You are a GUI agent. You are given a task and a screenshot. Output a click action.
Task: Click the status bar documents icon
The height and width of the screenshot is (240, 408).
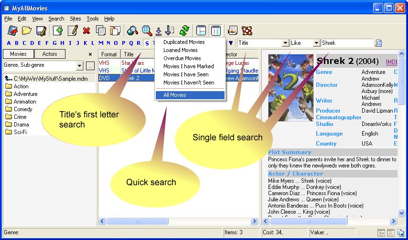[400, 232]
